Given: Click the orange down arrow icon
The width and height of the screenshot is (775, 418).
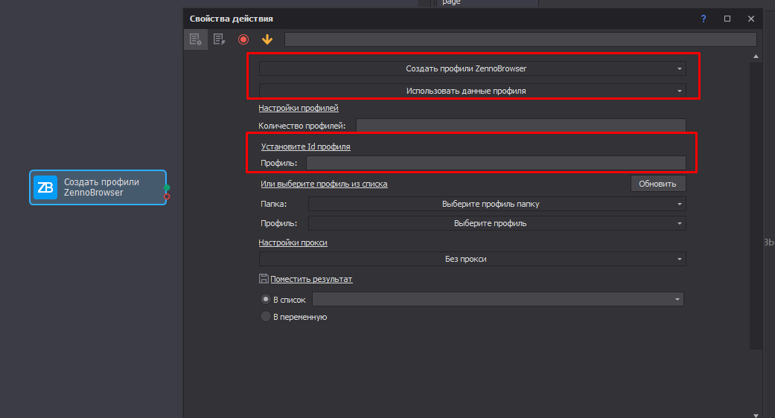Looking at the screenshot, I should click(x=267, y=39).
